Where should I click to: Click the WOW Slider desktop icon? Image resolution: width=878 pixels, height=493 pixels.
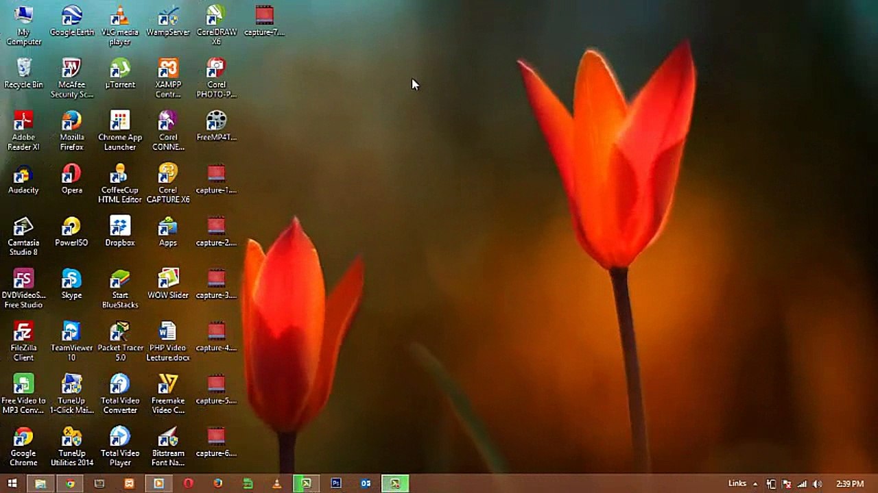167,284
